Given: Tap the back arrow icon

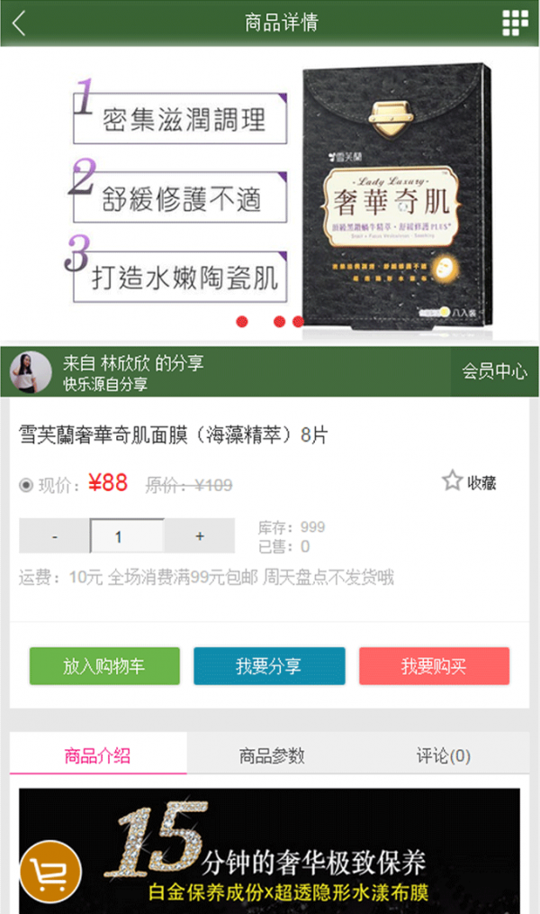Looking at the screenshot, I should [19, 23].
